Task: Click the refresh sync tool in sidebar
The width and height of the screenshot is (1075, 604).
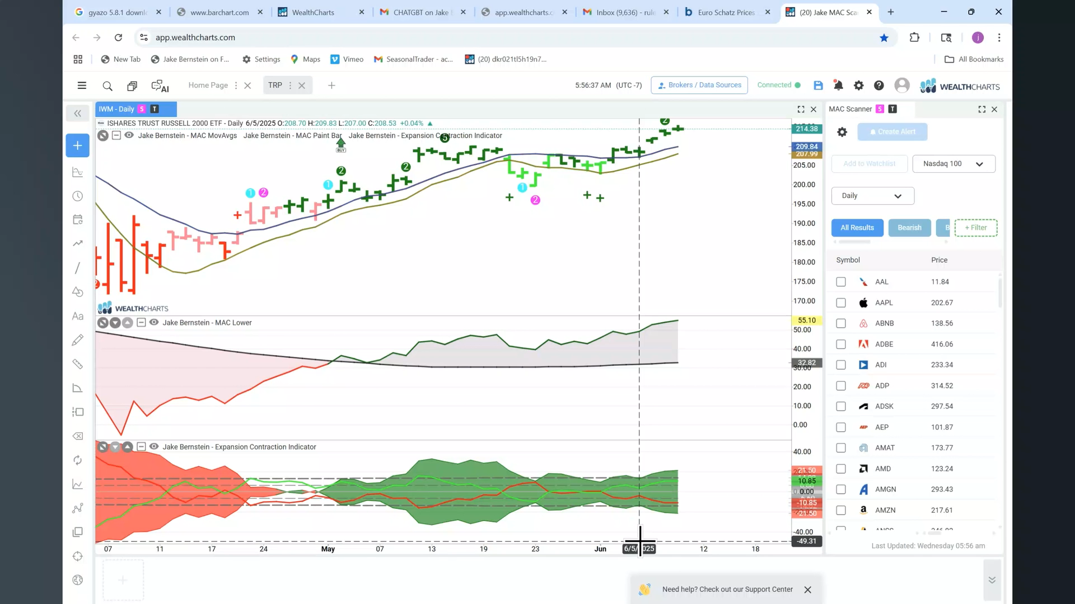Action: [78, 460]
